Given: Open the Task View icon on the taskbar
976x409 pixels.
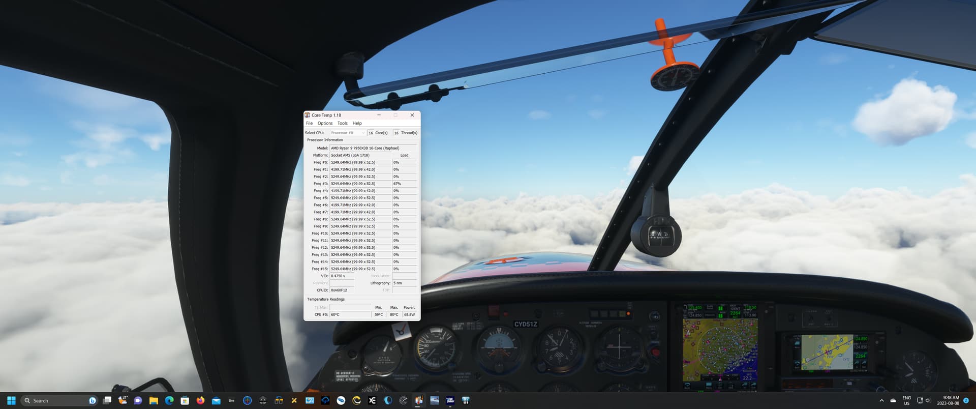Looking at the screenshot, I should point(107,400).
